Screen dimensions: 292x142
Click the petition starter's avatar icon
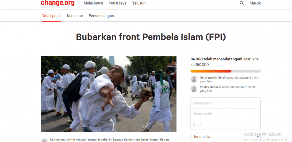[44, 140]
